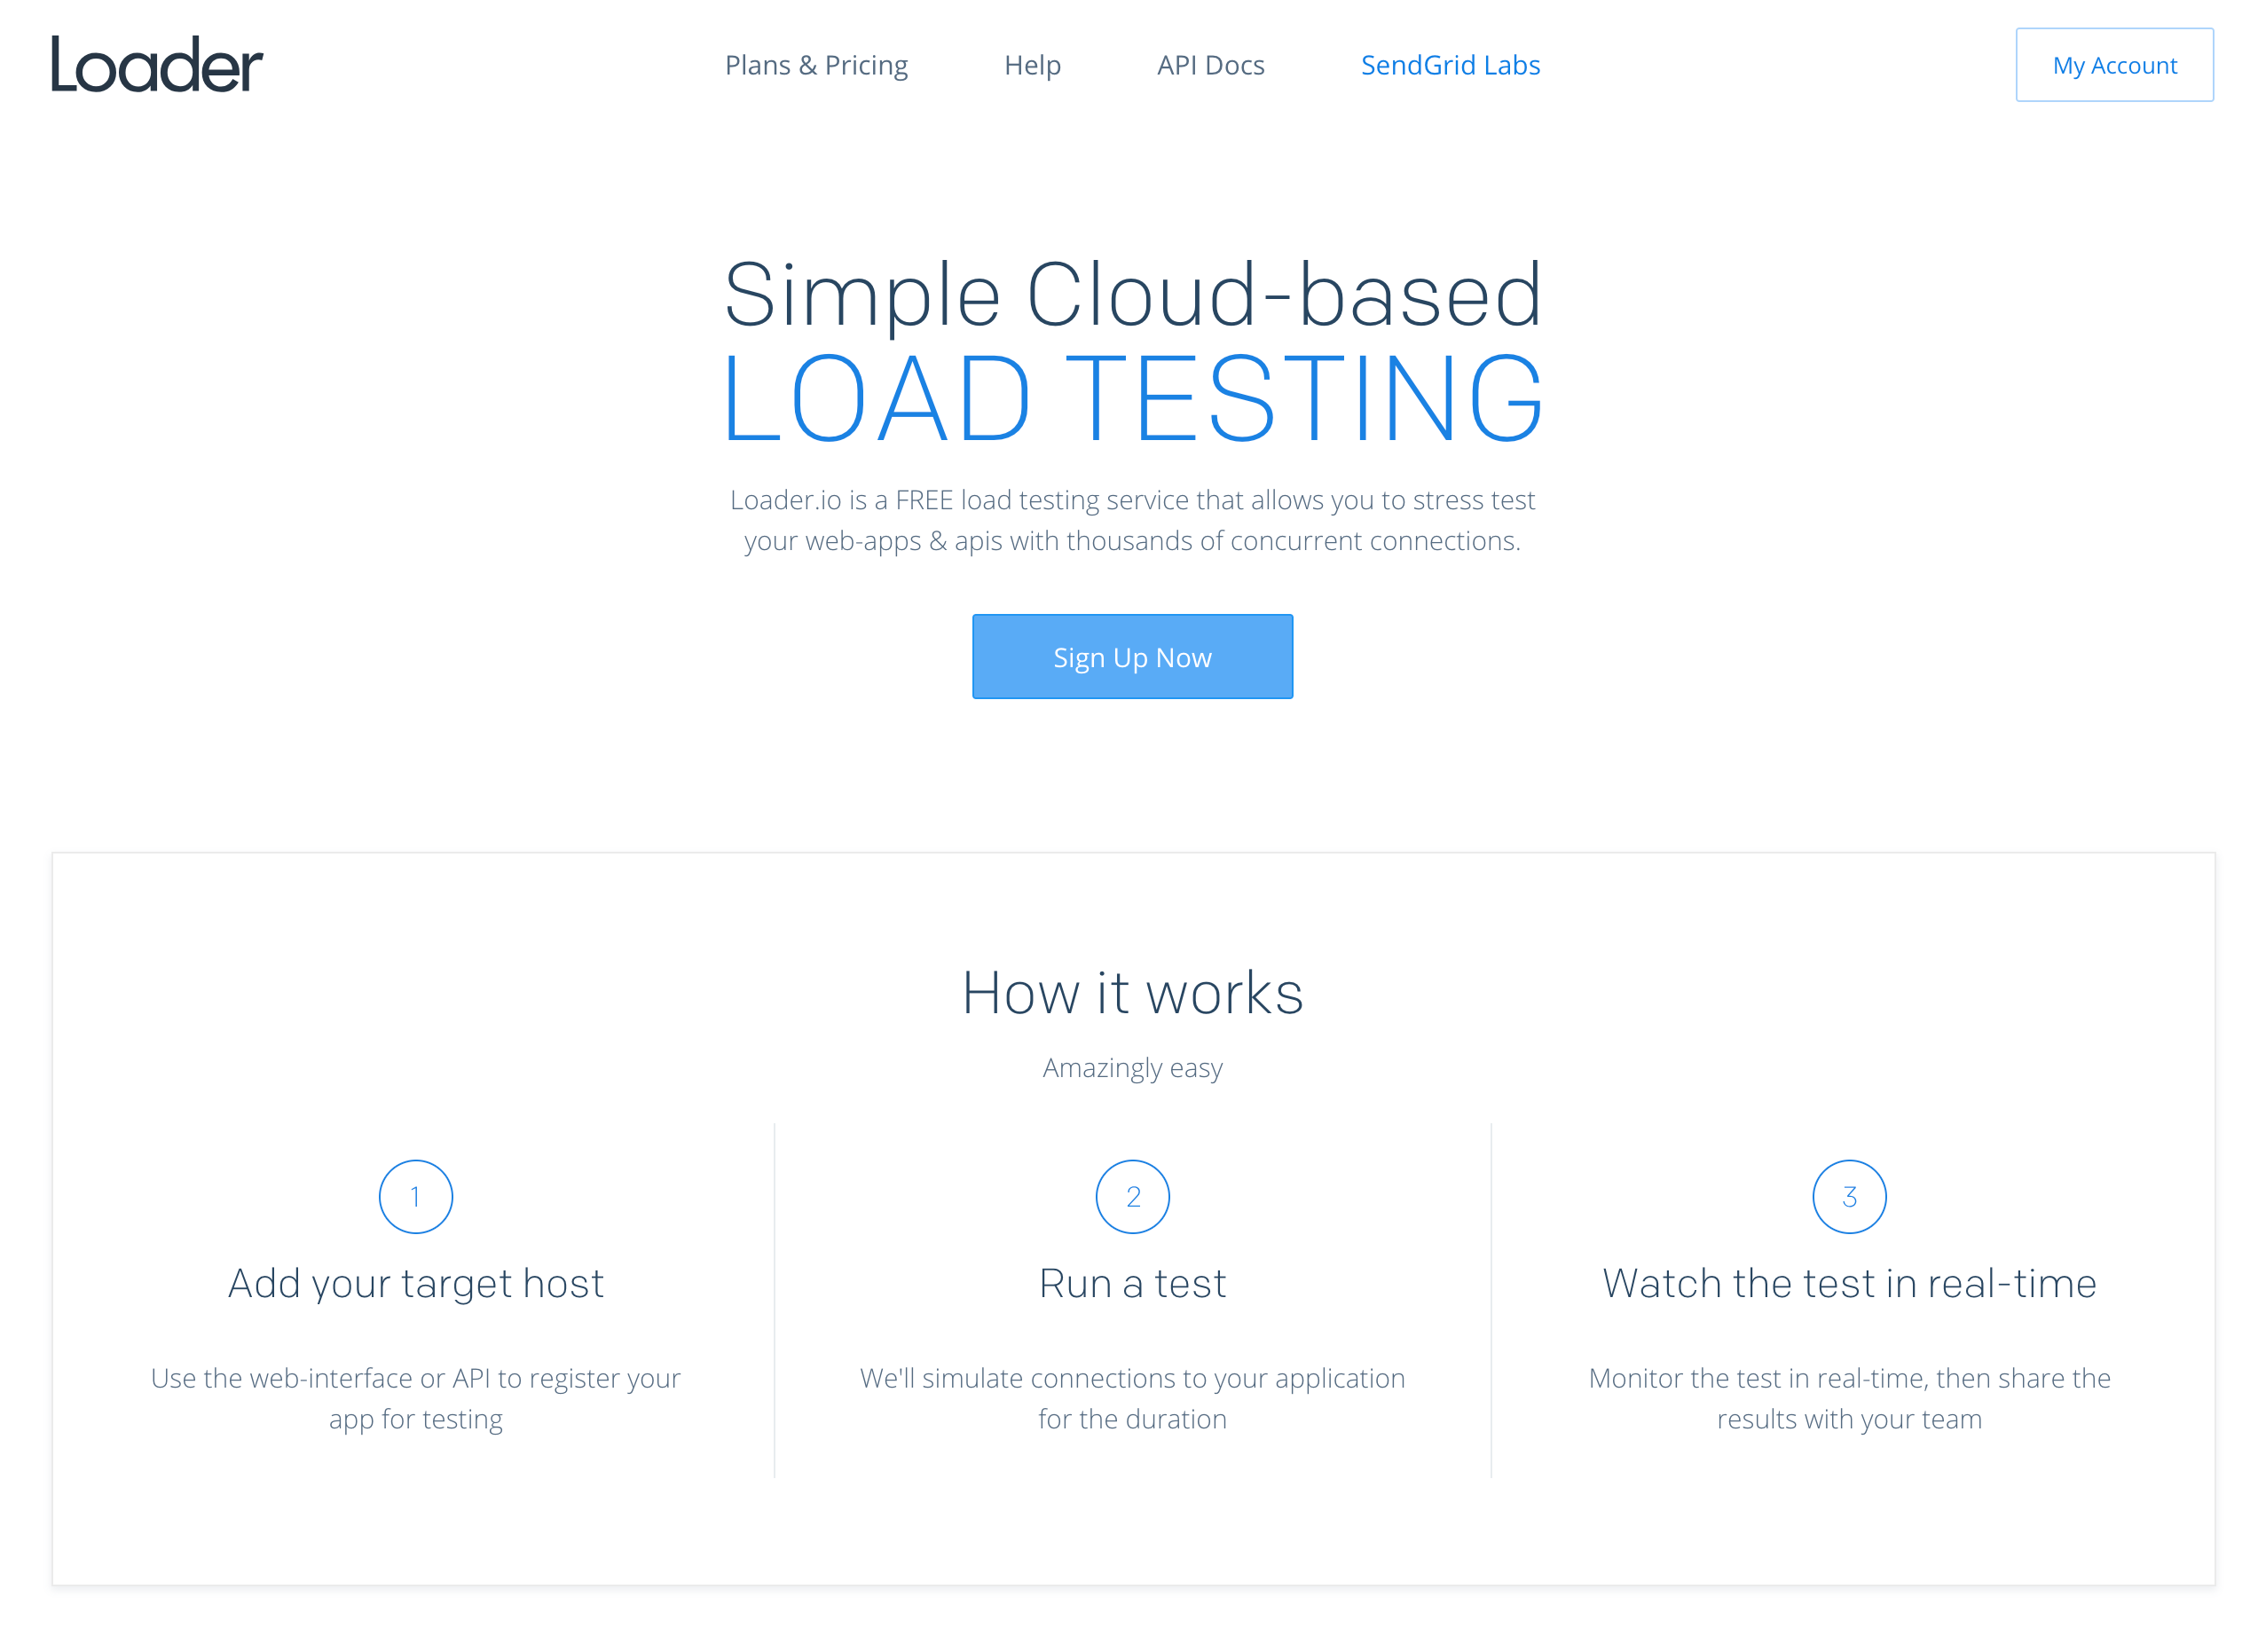Click the step 2 circle icon
The height and width of the screenshot is (1652, 2250).
click(x=1132, y=1196)
